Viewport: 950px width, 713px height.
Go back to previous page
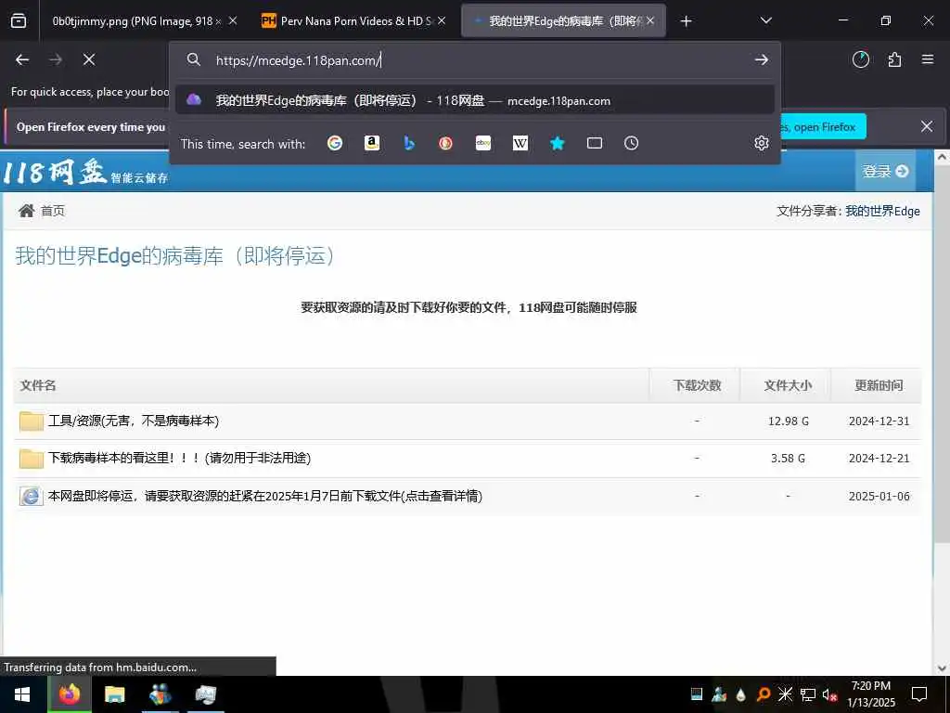click(x=22, y=59)
